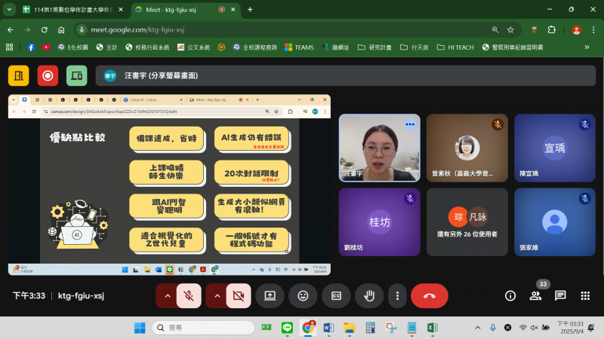Screen dimensions: 604x339
Task: Open LINE from the Windows taskbar
Action: pos(287,328)
